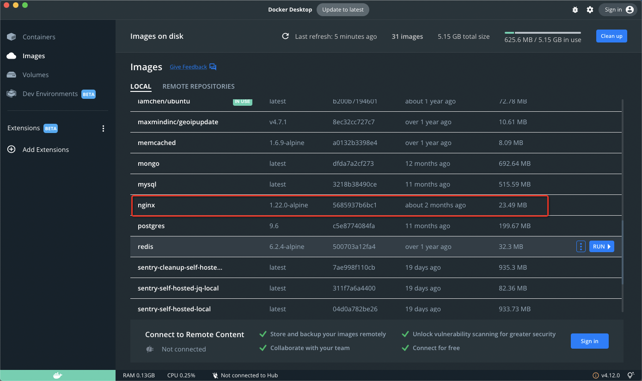Click the blue Sign in button in Connect panel
Image resolution: width=642 pixels, height=381 pixels.
pyautogui.click(x=589, y=341)
